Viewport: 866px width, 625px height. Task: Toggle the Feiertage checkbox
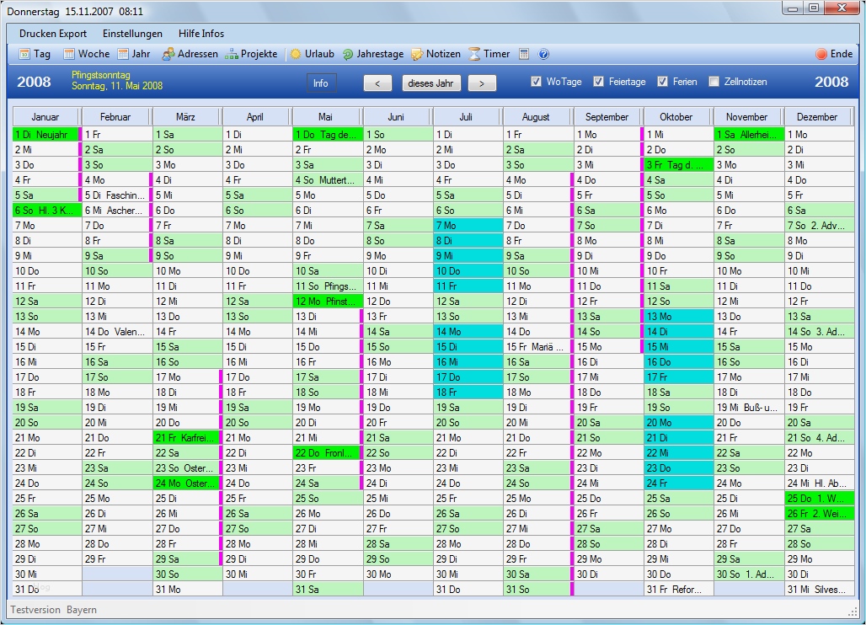point(598,81)
